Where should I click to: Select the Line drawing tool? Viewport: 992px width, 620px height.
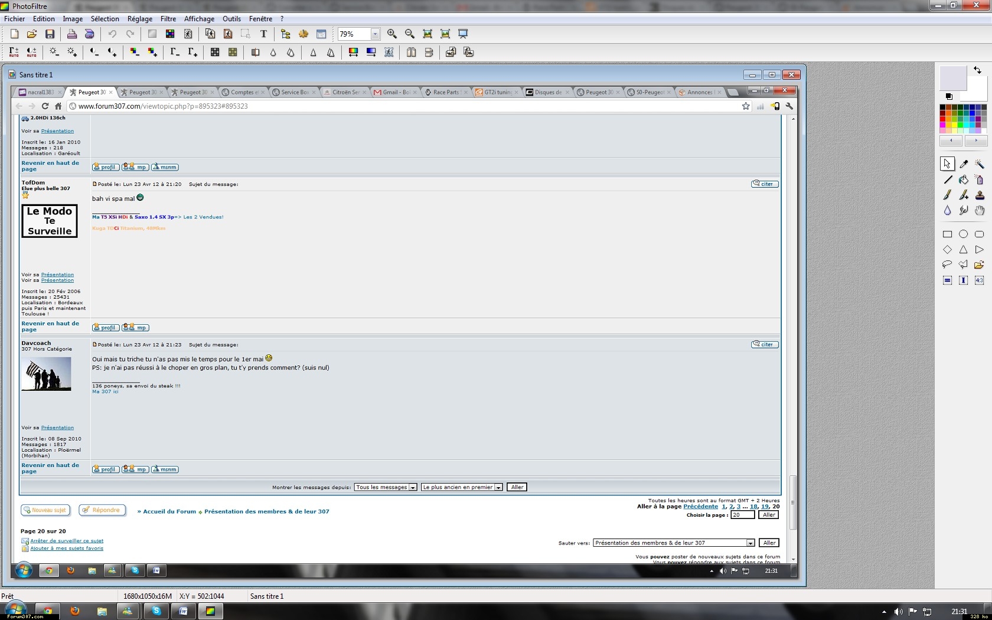tap(947, 180)
